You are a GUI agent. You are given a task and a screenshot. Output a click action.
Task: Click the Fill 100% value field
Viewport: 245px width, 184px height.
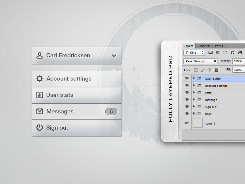pos(238,70)
